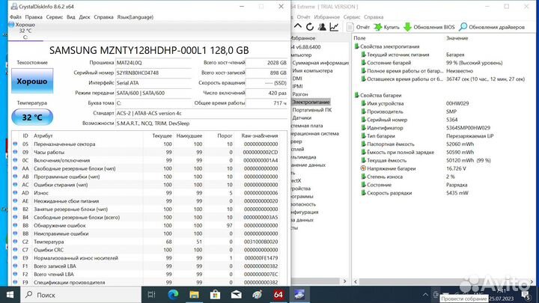Viewport: 539px width, 303px height.
Task: Click the Поле column header
Action: pos(359,38)
